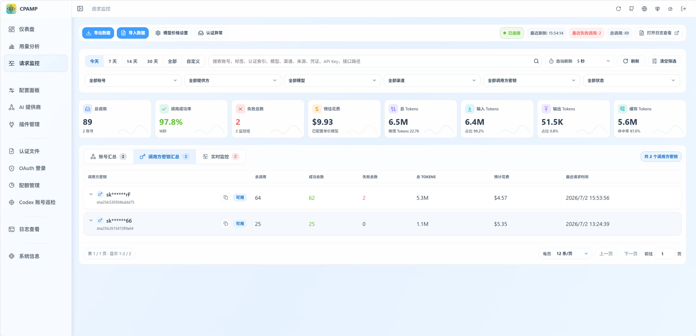Copy the sk******66 key
The height and width of the screenshot is (336, 696).
pos(225,223)
